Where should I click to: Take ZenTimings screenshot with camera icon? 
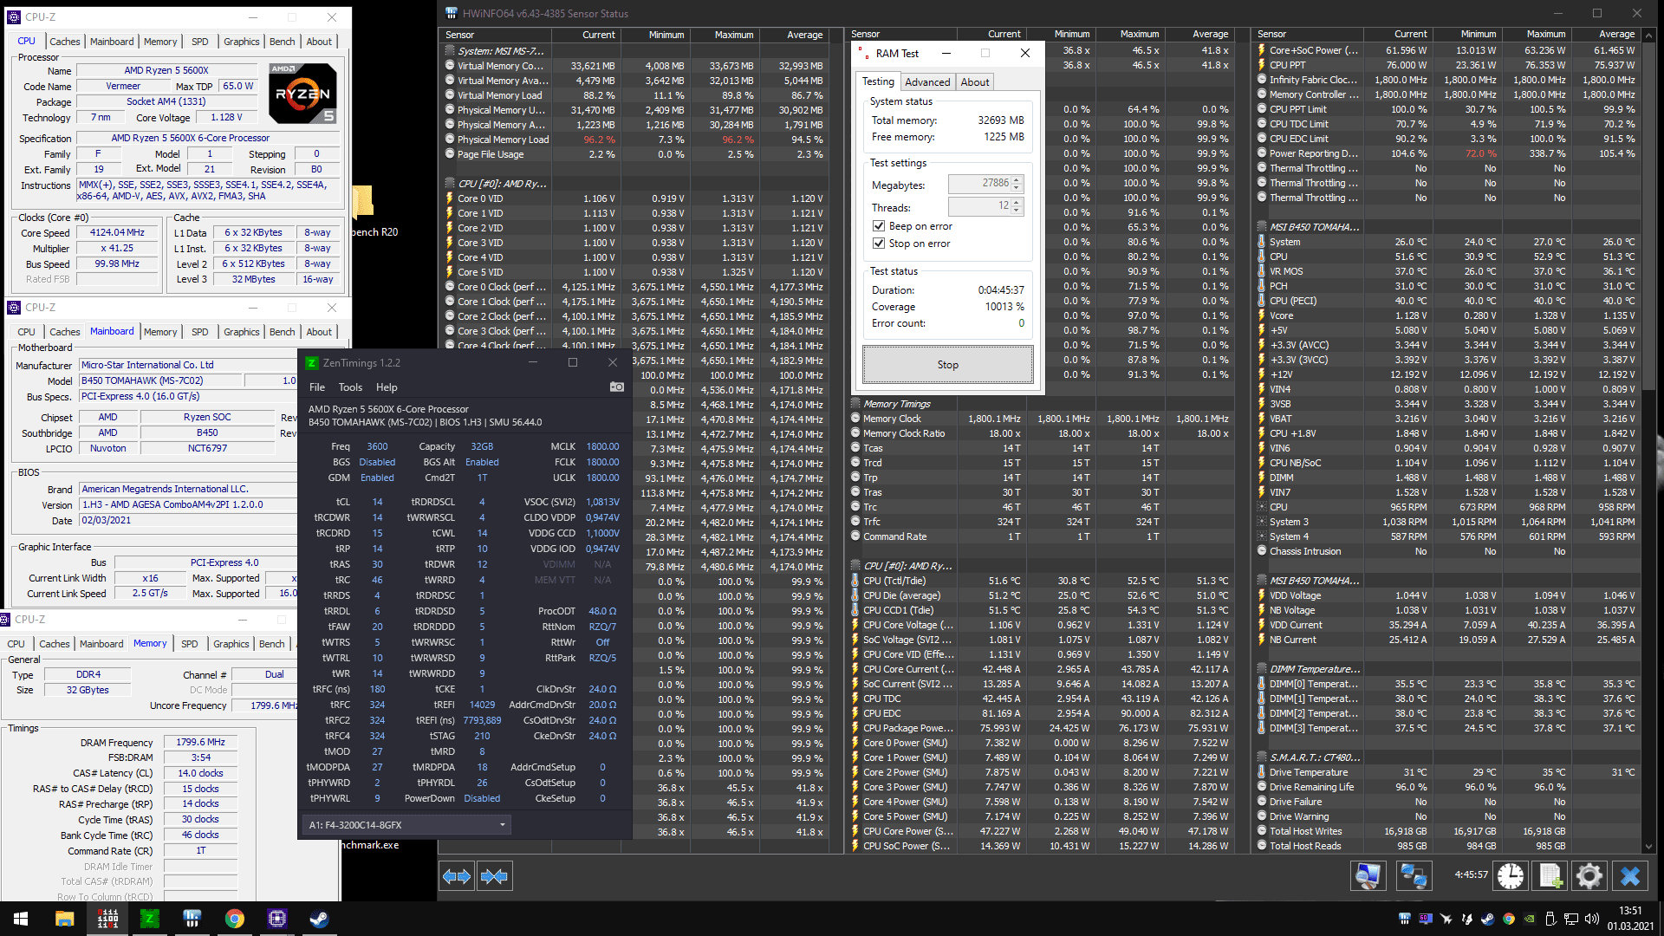pos(616,387)
